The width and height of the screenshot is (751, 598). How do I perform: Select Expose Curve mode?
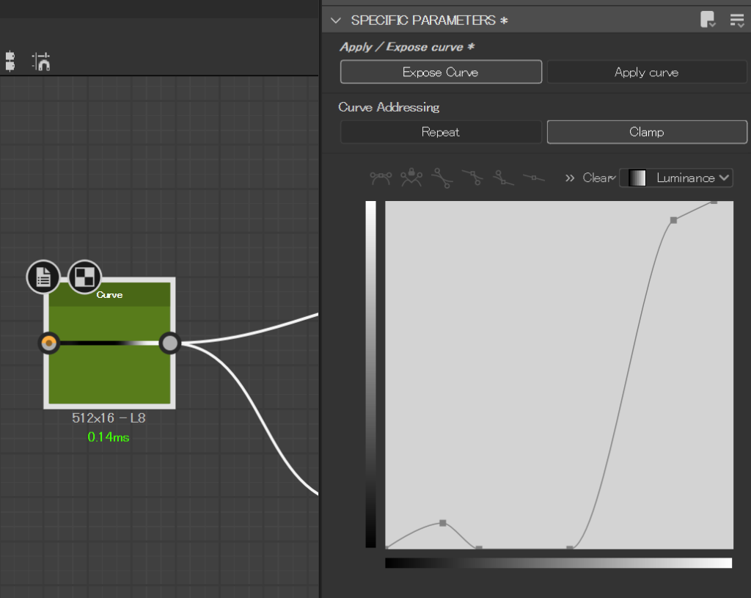(441, 72)
